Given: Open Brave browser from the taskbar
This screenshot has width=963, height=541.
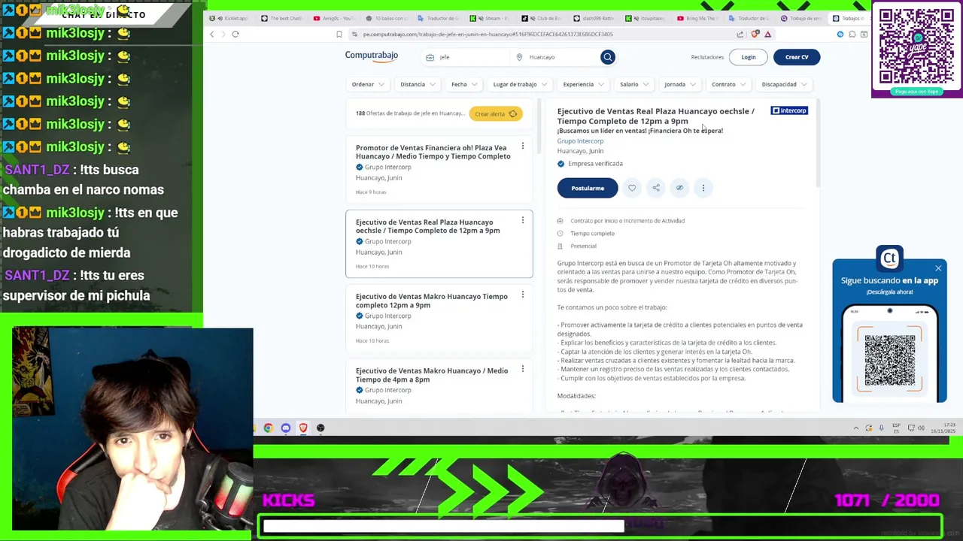Looking at the screenshot, I should click(303, 428).
